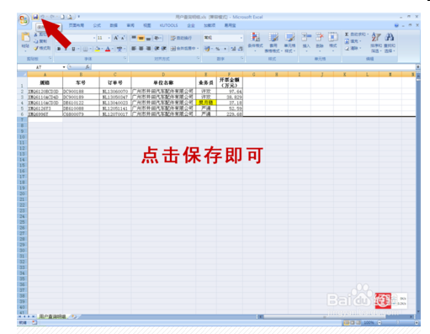
Task: Toggle center horizontal alignment button
Action: pos(141,49)
